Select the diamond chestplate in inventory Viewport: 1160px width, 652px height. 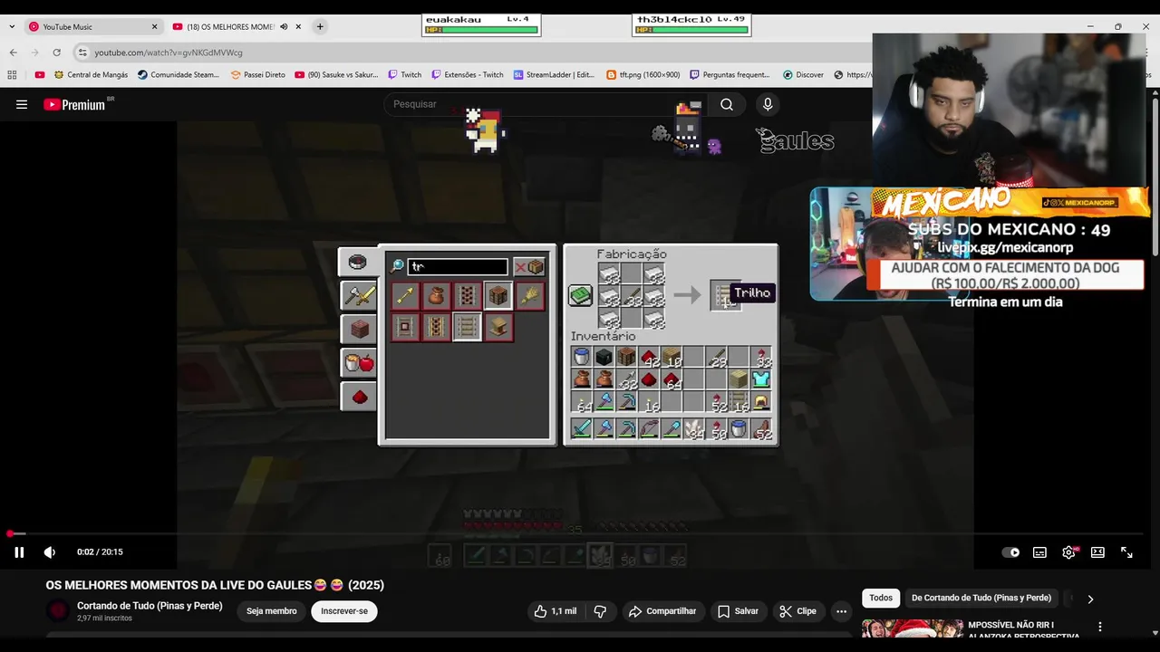coord(761,379)
